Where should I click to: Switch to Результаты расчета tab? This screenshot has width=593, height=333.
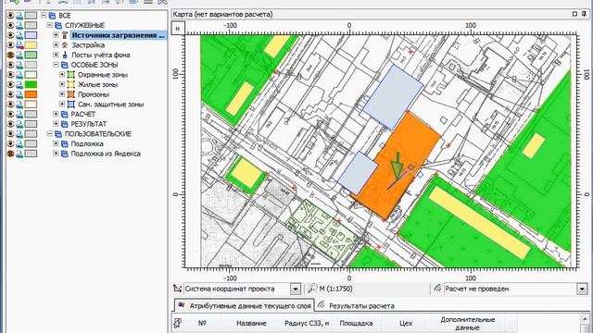click(356, 306)
